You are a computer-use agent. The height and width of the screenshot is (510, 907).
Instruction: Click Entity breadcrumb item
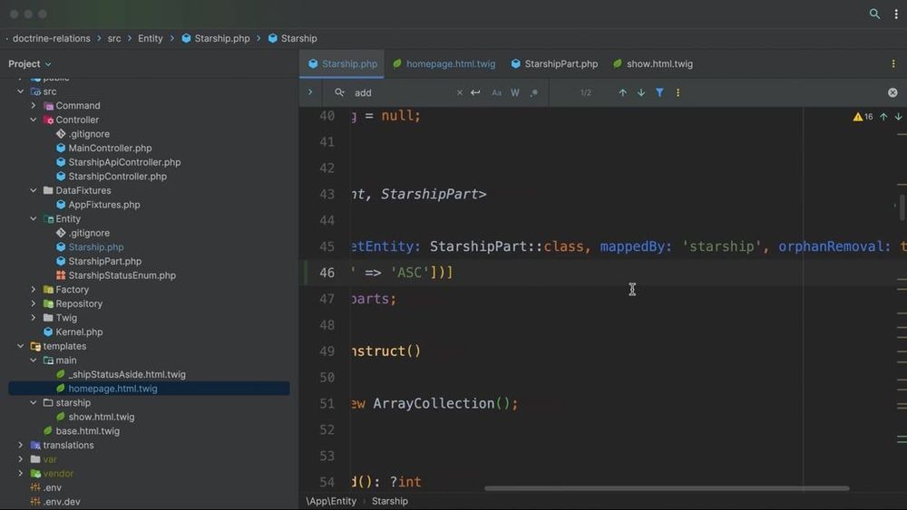(150, 38)
